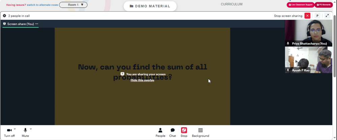The image size is (337, 140).
Task: Click Hide this overlay link
Action: (x=143, y=80)
